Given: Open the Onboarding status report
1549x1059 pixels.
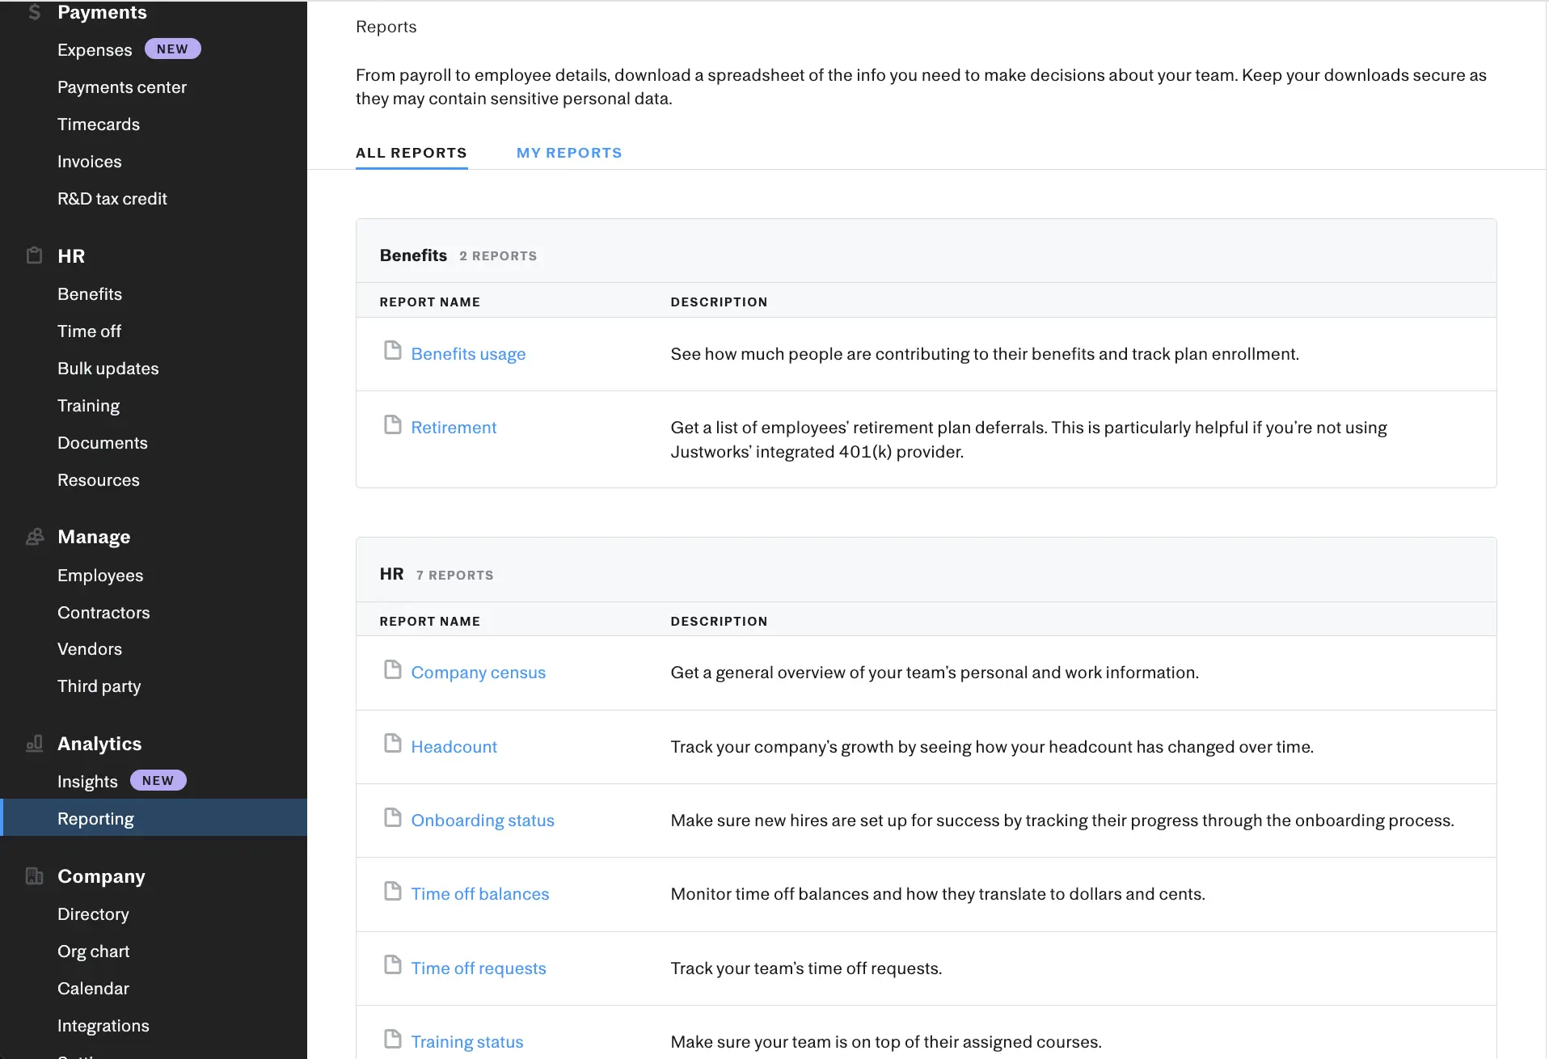Looking at the screenshot, I should click(483, 820).
